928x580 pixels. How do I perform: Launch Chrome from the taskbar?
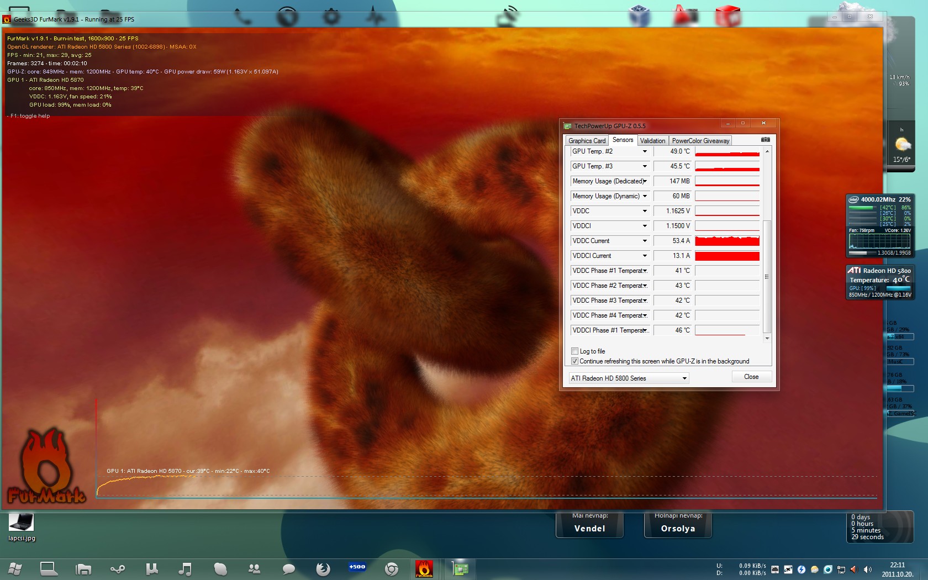[x=391, y=568]
